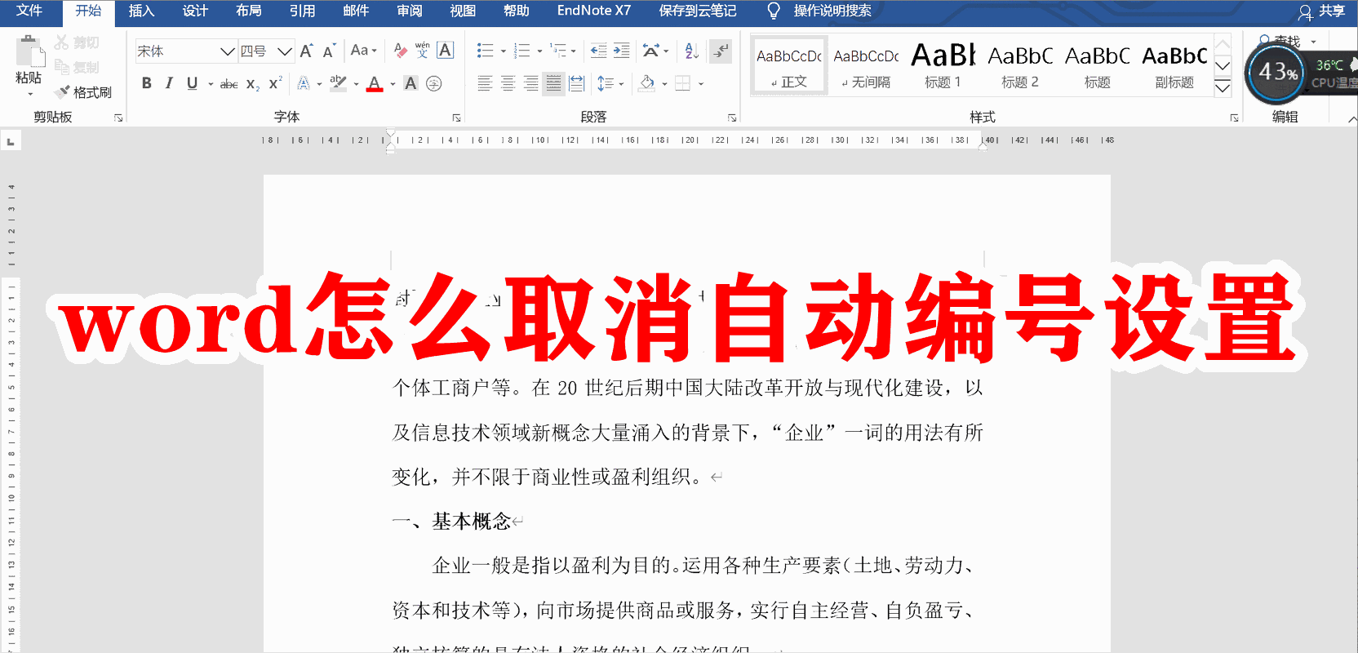Apply paragraph shading with the paint bucket
The width and height of the screenshot is (1358, 653).
pos(647,83)
